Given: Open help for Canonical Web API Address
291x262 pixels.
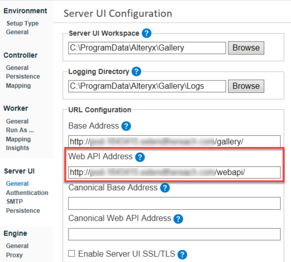Looking at the screenshot, I should point(178,219).
